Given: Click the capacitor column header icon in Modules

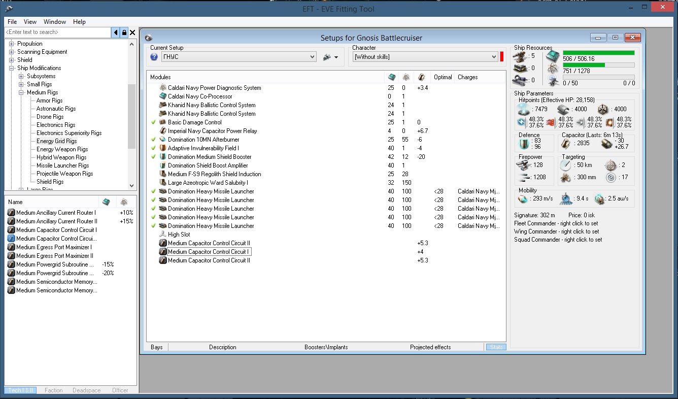Looking at the screenshot, I should click(421, 77).
